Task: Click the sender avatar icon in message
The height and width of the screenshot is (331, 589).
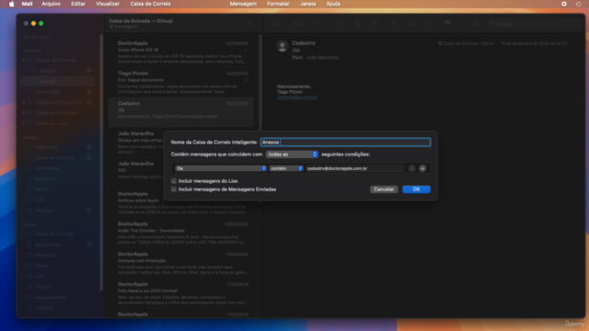Action: coord(283,47)
